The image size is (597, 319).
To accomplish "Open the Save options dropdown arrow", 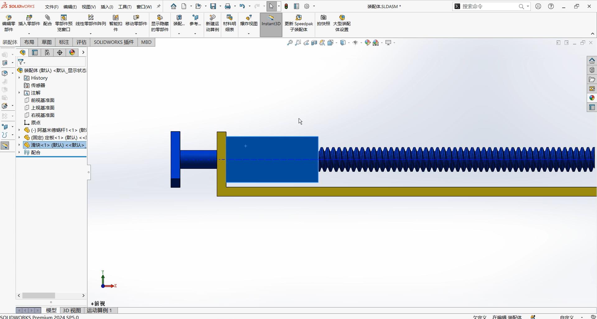I will pyautogui.click(x=220, y=6).
